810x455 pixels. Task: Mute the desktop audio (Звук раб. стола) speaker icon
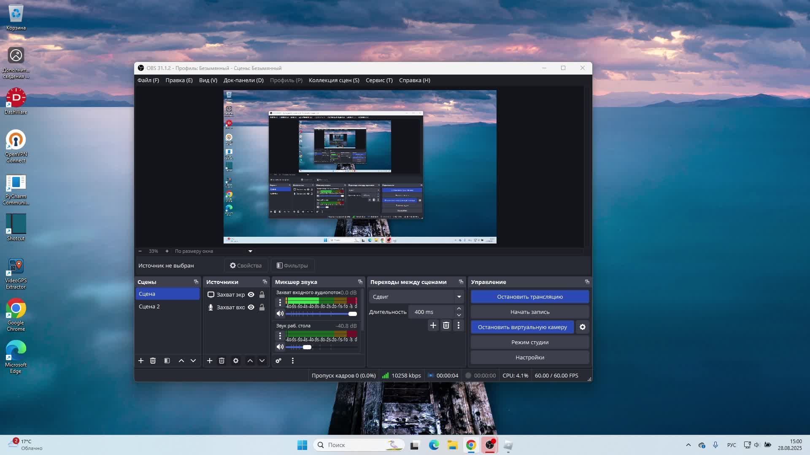click(x=280, y=347)
